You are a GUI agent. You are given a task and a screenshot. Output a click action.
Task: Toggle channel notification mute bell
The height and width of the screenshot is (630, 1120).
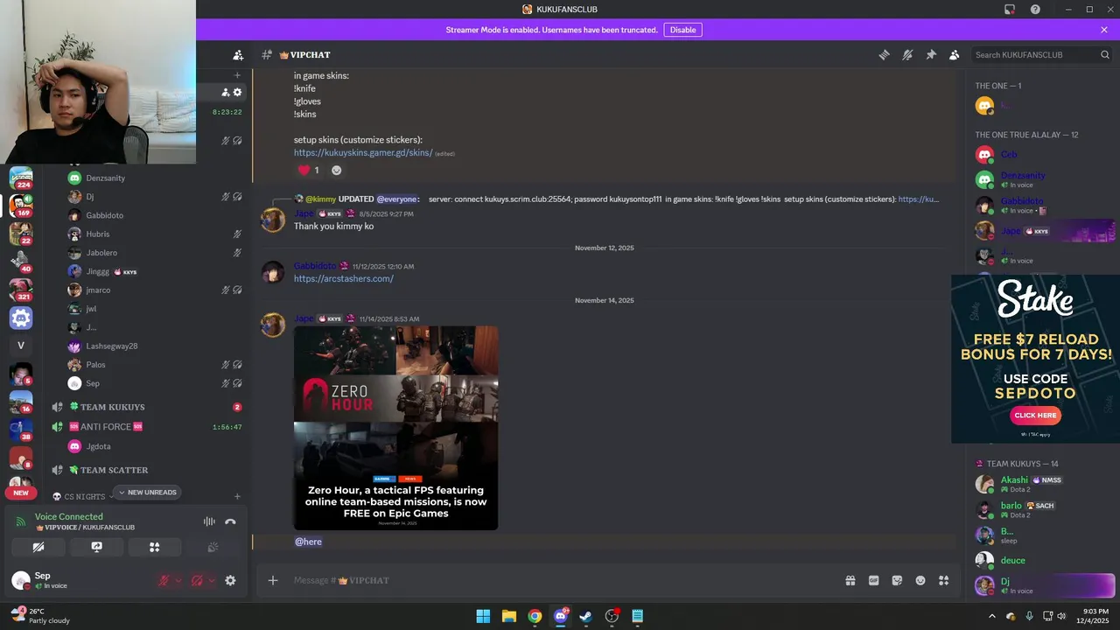907,54
